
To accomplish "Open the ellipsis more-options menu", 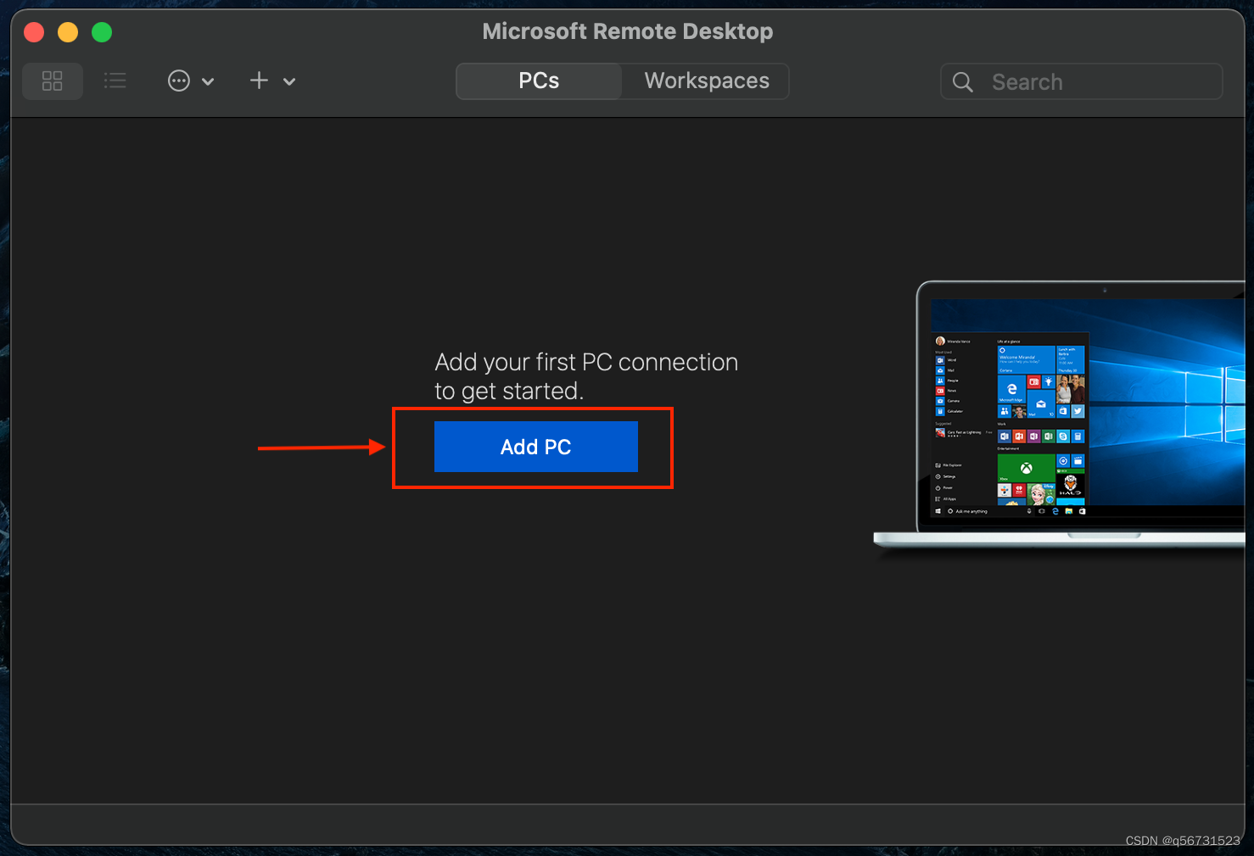I will point(179,81).
